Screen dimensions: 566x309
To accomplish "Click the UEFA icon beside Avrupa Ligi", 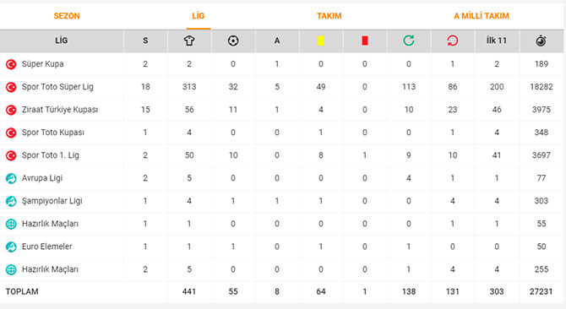I will pyautogui.click(x=11, y=178).
